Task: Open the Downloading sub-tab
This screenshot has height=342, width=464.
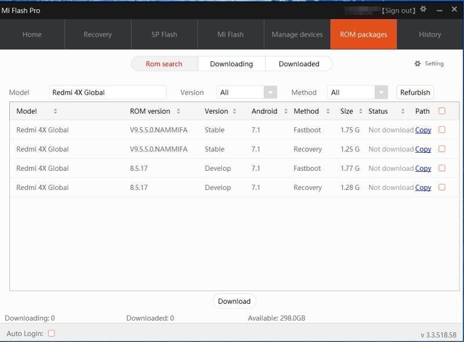Action: pos(231,64)
